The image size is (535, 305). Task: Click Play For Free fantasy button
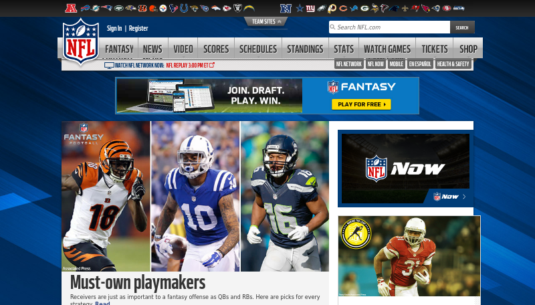[x=361, y=104]
